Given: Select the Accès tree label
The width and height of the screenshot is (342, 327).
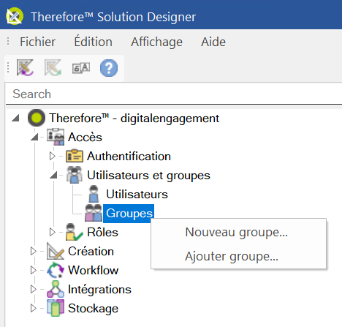Looking at the screenshot, I should click(85, 137).
